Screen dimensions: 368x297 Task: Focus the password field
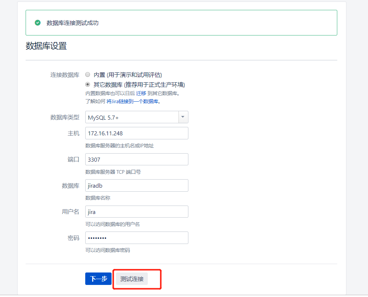pyautogui.click(x=136, y=238)
